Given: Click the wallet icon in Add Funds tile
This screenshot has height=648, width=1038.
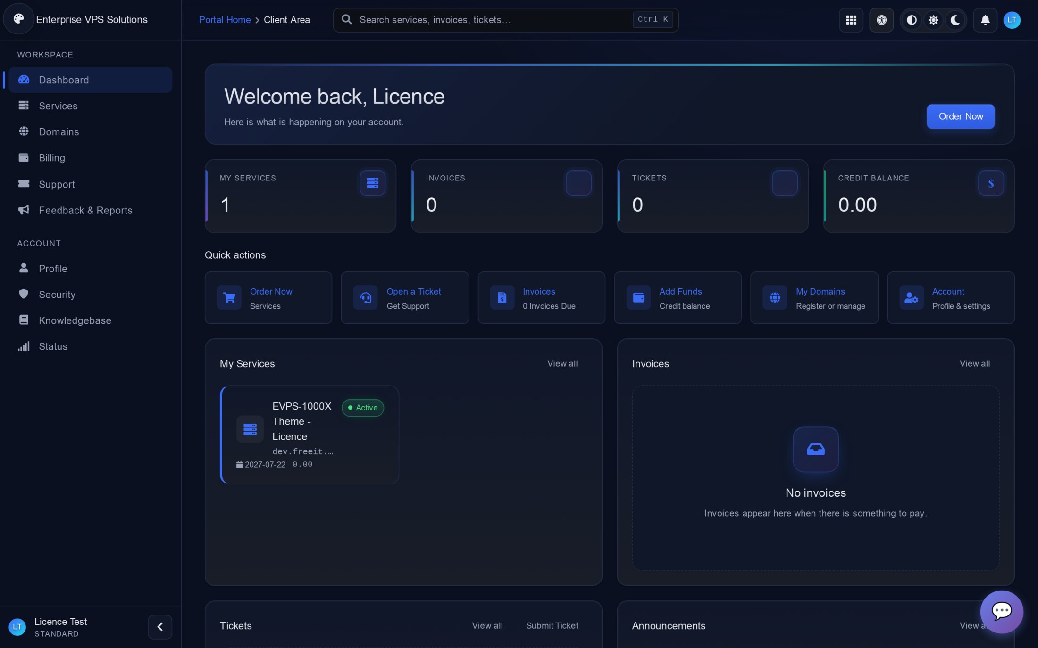Looking at the screenshot, I should pos(638,298).
